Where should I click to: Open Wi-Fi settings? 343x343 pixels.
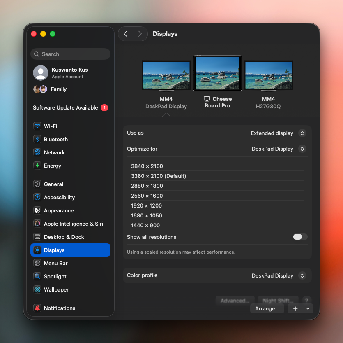point(70,126)
